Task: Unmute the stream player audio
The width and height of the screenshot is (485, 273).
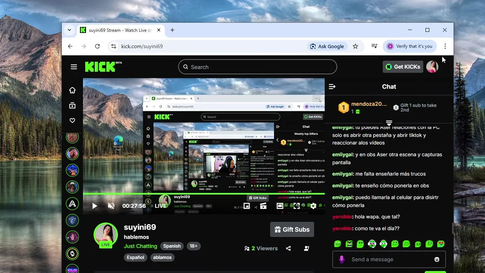Action: pos(111,206)
